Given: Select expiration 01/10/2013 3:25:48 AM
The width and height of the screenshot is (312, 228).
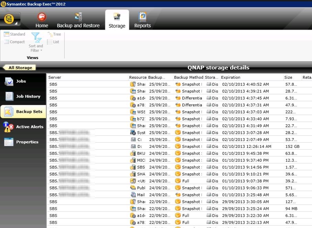Looking at the screenshot, I should 245,195.
